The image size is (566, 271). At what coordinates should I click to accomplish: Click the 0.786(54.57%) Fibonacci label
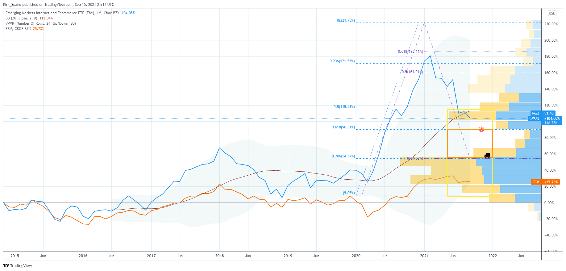click(343, 156)
